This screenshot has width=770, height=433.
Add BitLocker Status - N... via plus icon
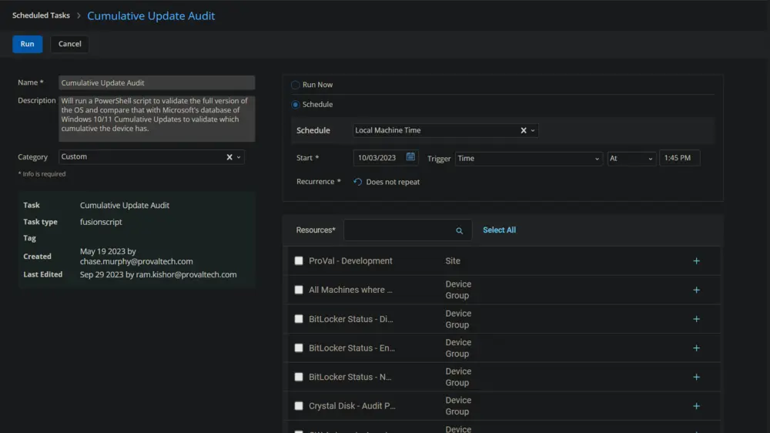click(696, 377)
